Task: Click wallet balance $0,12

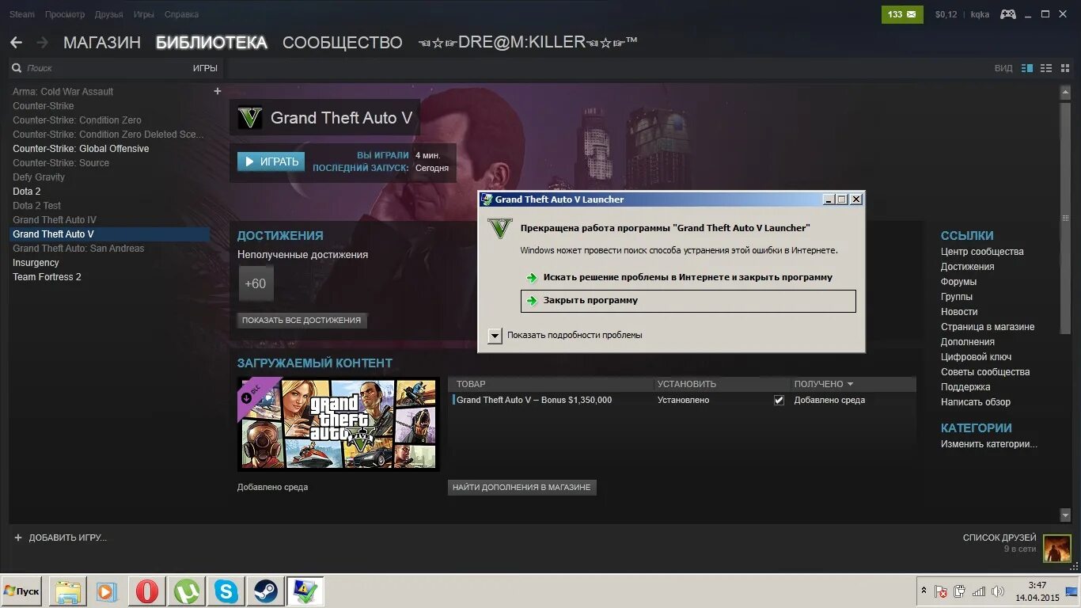Action: point(946,14)
